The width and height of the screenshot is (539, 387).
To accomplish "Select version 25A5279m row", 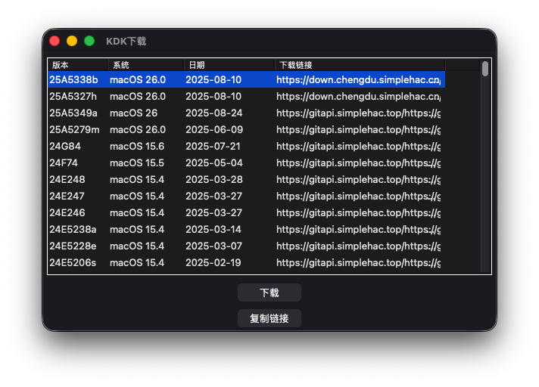I will click(247, 130).
